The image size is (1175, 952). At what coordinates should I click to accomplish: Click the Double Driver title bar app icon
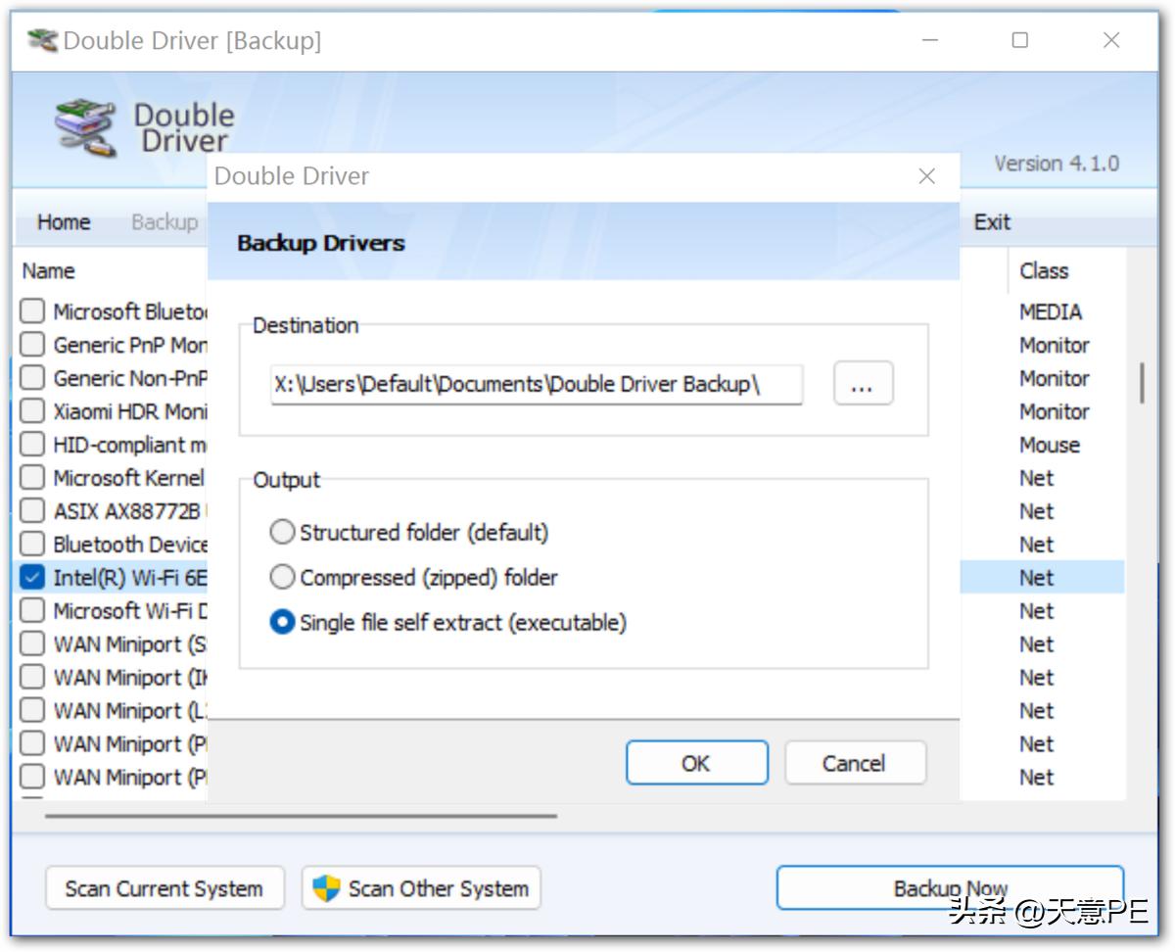pos(42,40)
